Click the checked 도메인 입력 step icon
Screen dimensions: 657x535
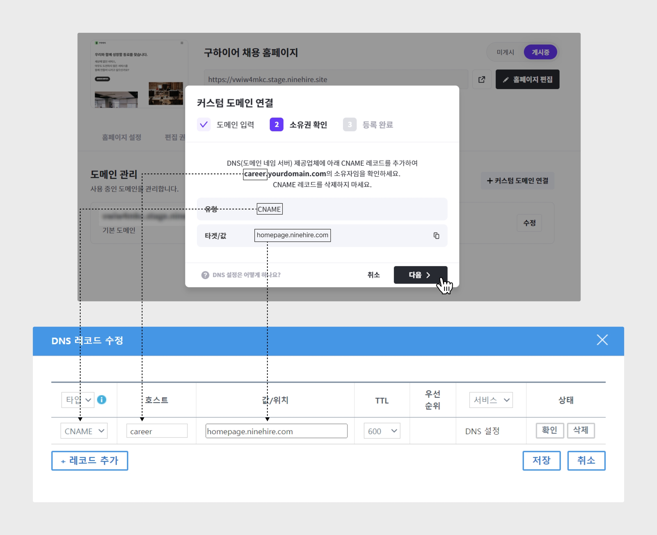(x=204, y=124)
